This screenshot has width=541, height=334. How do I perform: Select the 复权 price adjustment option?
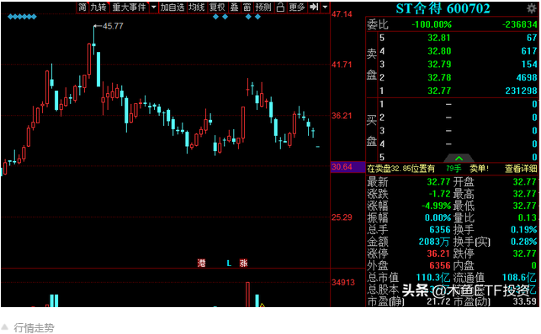tap(217, 7)
